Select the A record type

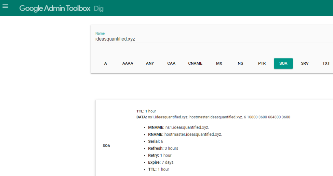click(106, 63)
